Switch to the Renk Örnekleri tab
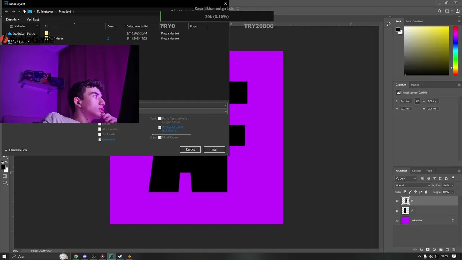 pos(414,21)
